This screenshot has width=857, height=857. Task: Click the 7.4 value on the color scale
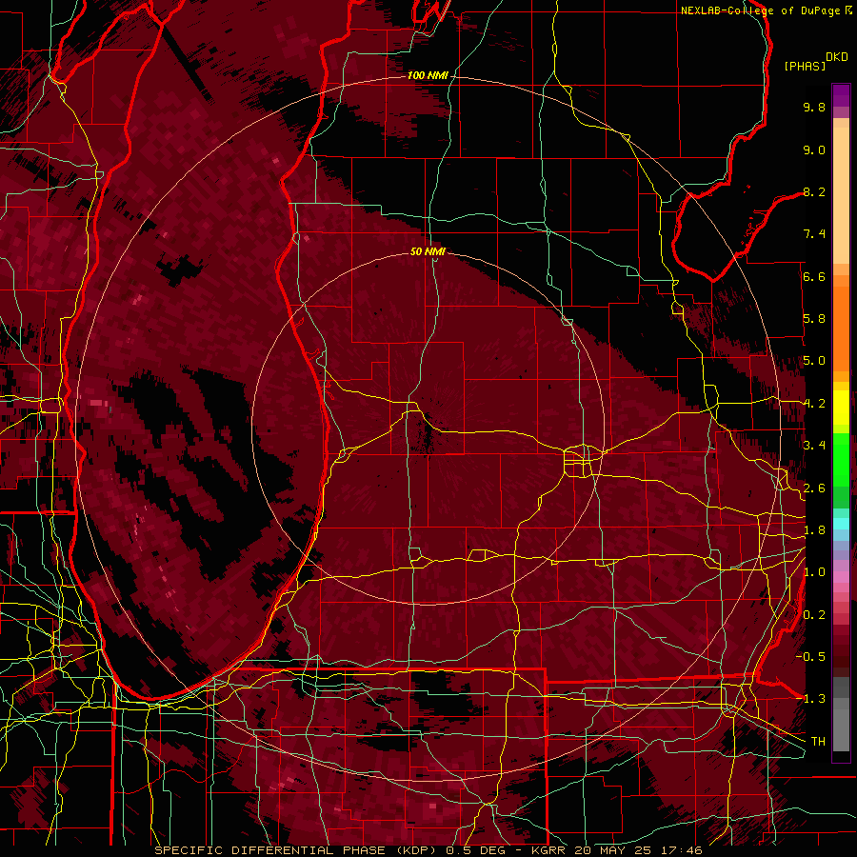click(x=814, y=234)
